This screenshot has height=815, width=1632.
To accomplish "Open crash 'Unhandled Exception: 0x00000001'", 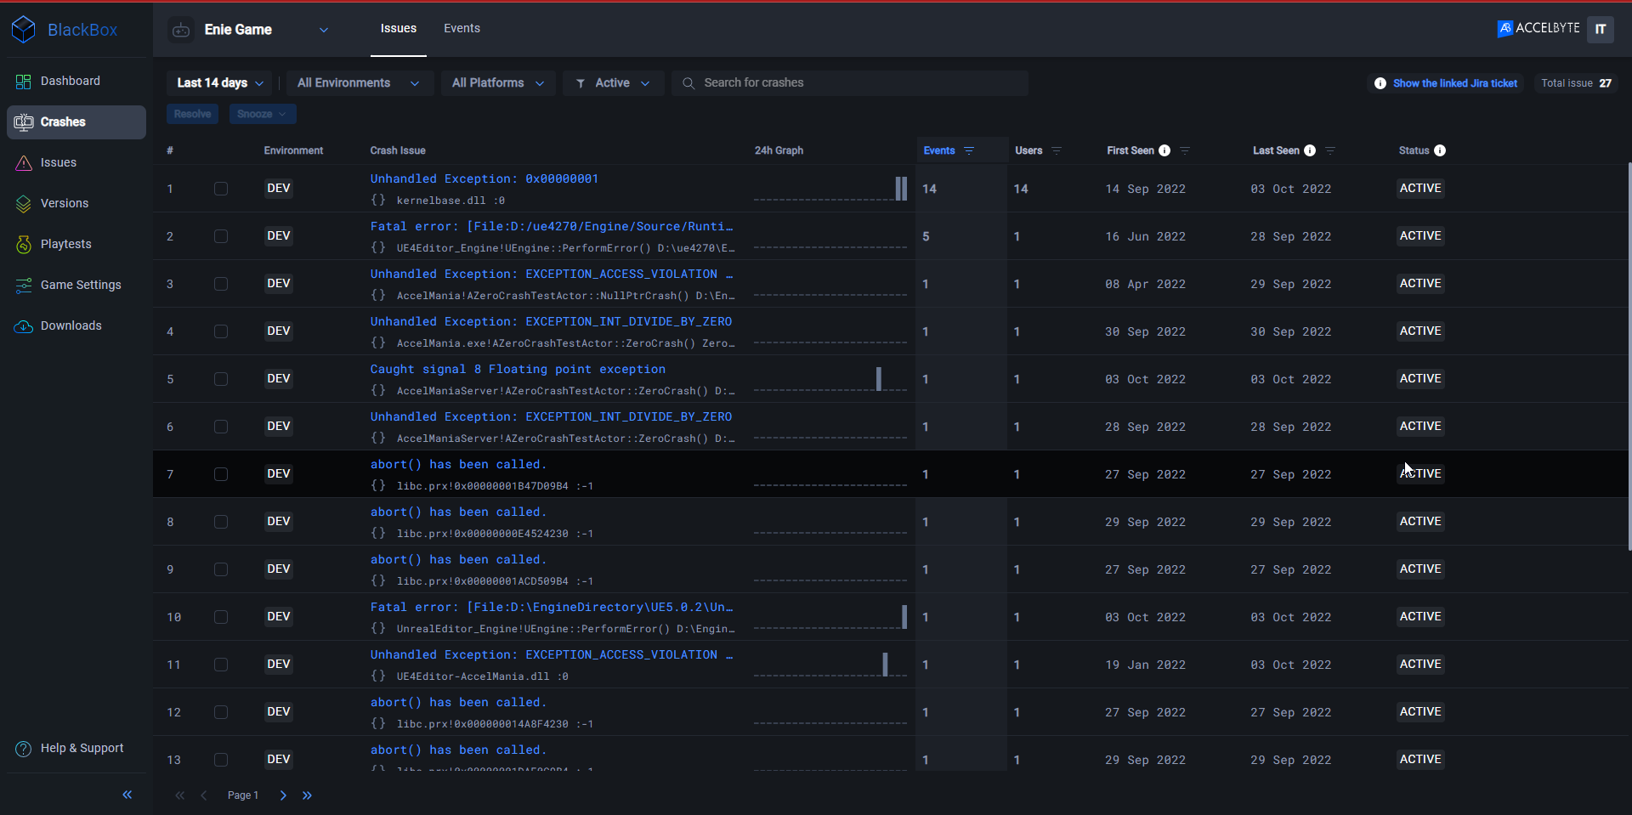I will click(x=484, y=178).
